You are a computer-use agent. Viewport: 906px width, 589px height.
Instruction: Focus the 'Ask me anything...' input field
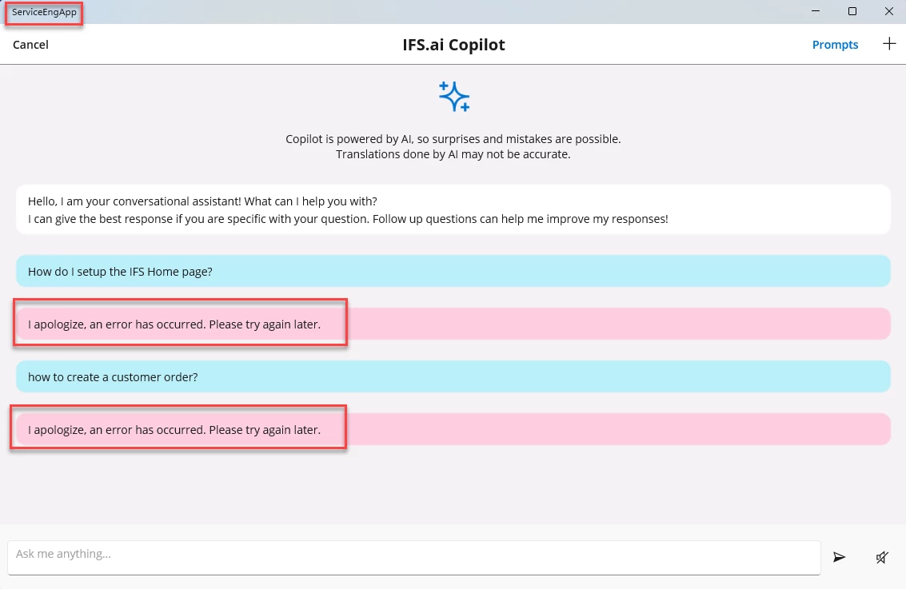click(x=413, y=555)
